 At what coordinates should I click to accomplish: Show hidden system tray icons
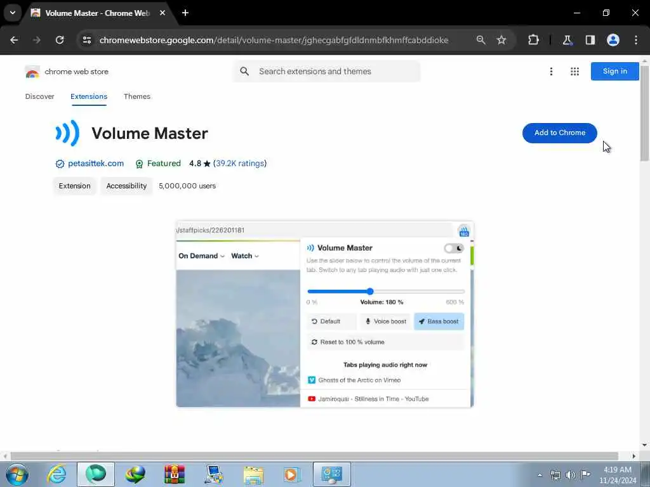pyautogui.click(x=540, y=475)
